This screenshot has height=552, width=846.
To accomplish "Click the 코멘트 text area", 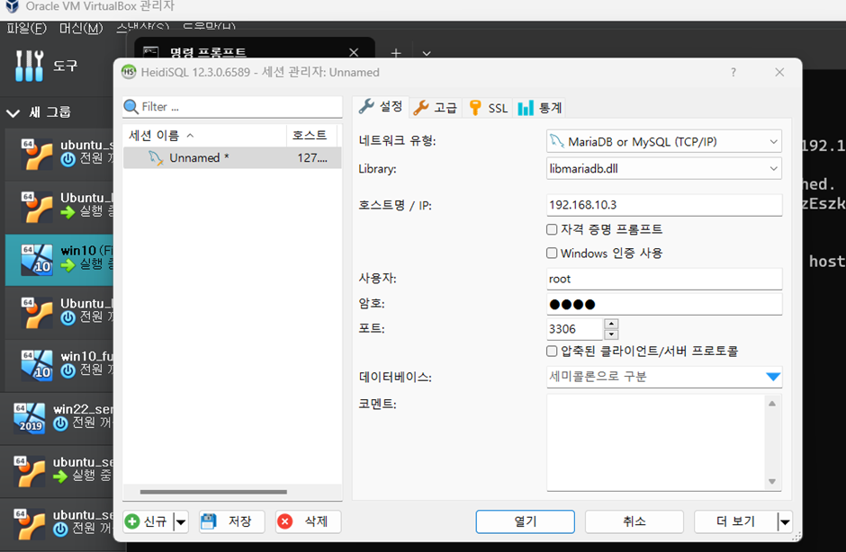I will click(x=656, y=442).
